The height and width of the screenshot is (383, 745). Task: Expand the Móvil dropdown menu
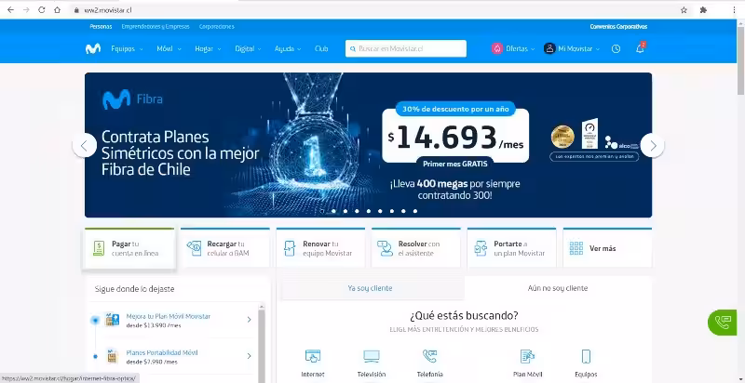coord(169,48)
